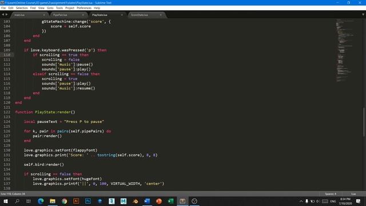Viewport: 366px width, 206px height.
Task: Click the touch keyboard icon in the tray
Action: point(325,201)
